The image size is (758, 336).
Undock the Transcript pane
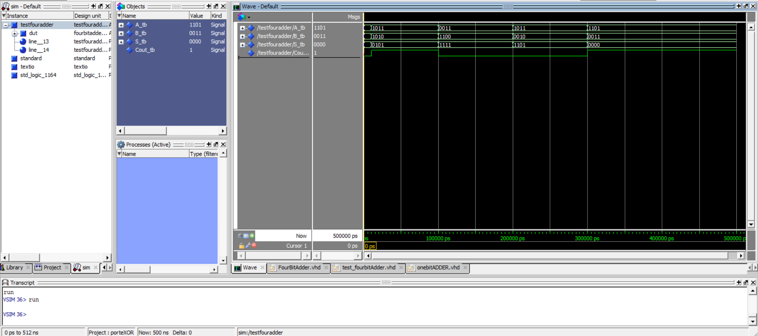point(746,282)
